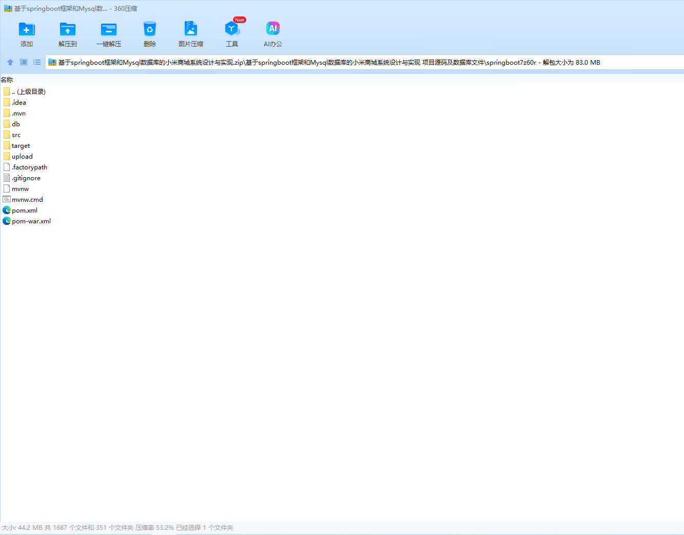Click the status bar size summary text
This screenshot has width=684, height=535.
tap(118, 527)
